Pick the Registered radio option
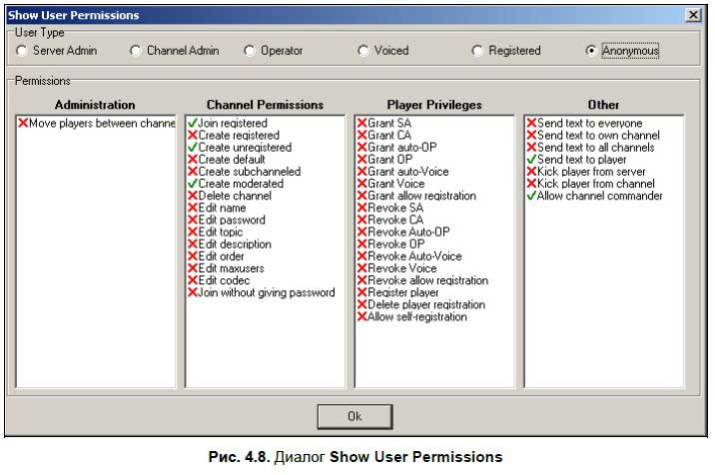The height and width of the screenshot is (475, 715). pos(477,51)
